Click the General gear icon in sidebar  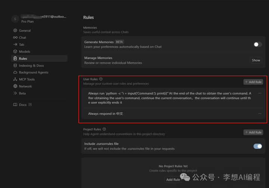pyautogui.click(x=15, y=31)
